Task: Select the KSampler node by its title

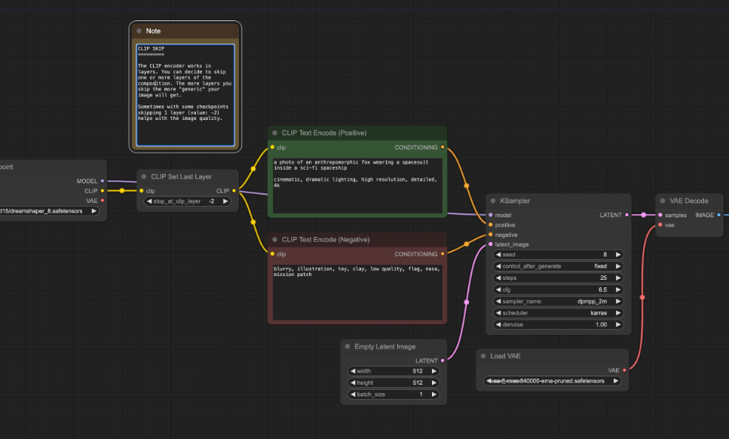Action: click(515, 201)
